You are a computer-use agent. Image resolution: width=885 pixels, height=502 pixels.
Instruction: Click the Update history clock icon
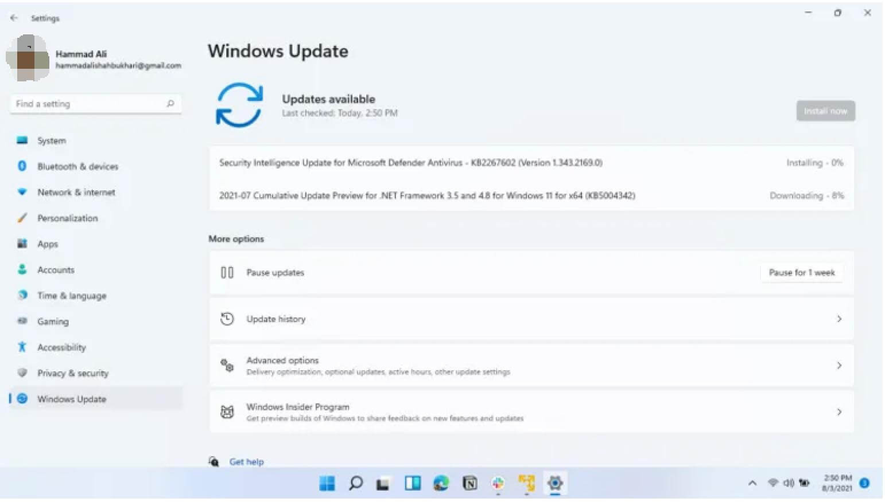[227, 319]
